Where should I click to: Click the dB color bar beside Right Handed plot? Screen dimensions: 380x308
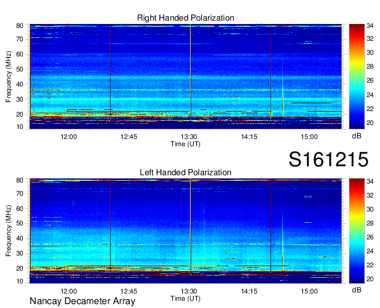(357, 76)
